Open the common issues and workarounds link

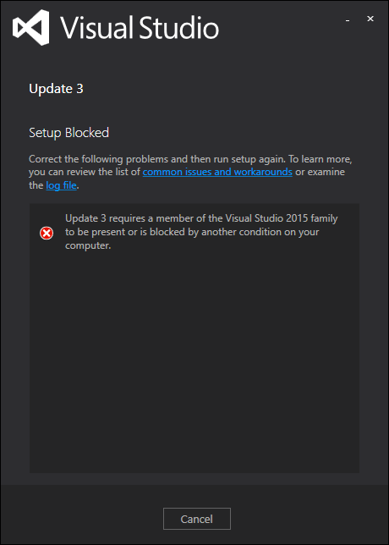217,172
